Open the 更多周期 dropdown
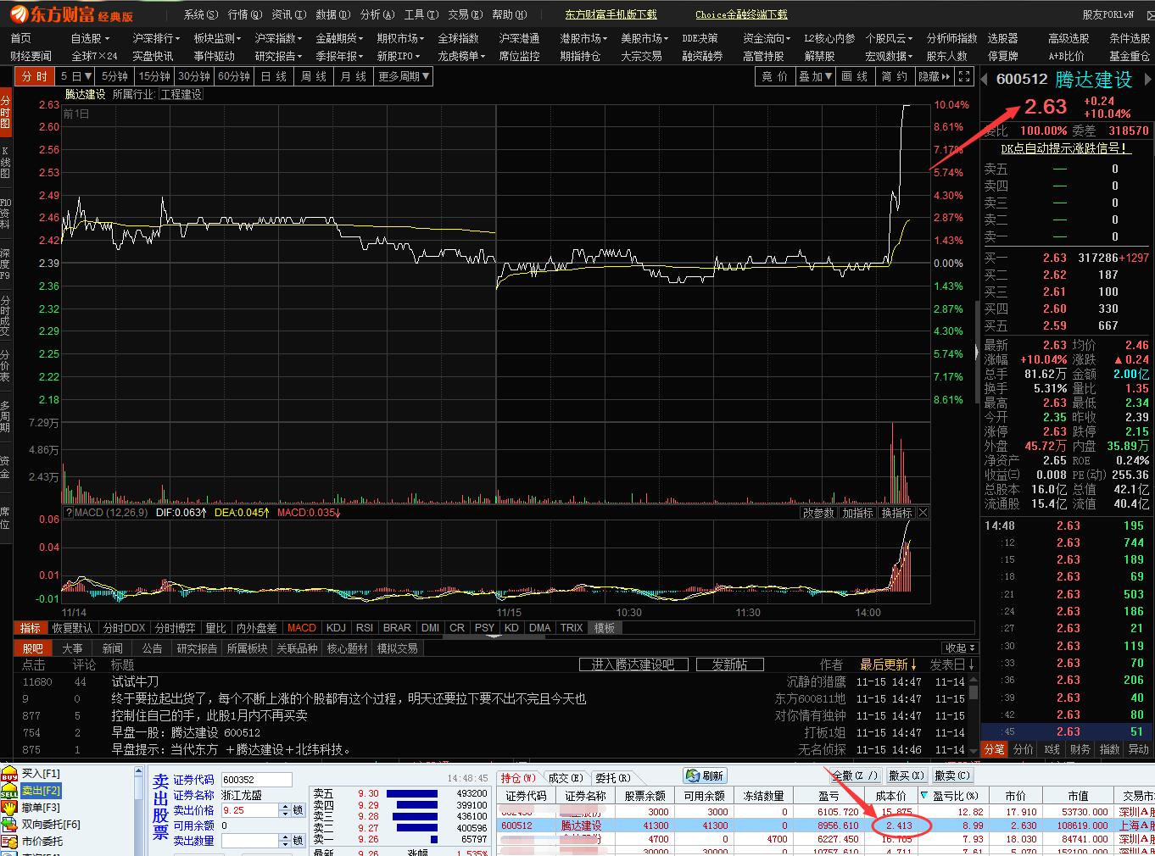 tap(405, 76)
